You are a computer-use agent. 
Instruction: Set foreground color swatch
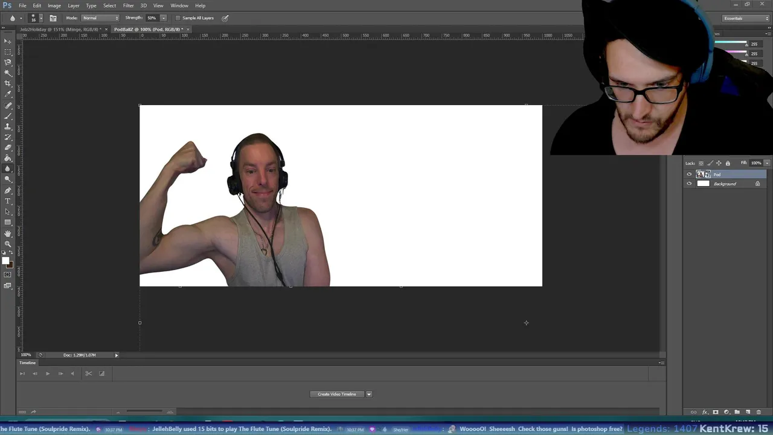coord(5,261)
